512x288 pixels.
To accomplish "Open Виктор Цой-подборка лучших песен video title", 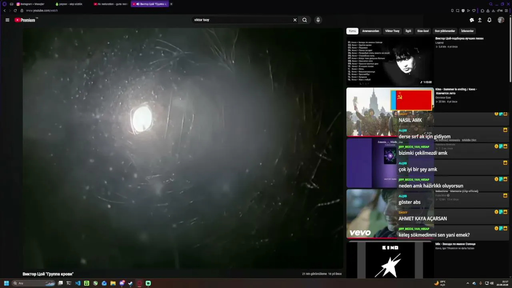I will (x=459, y=38).
